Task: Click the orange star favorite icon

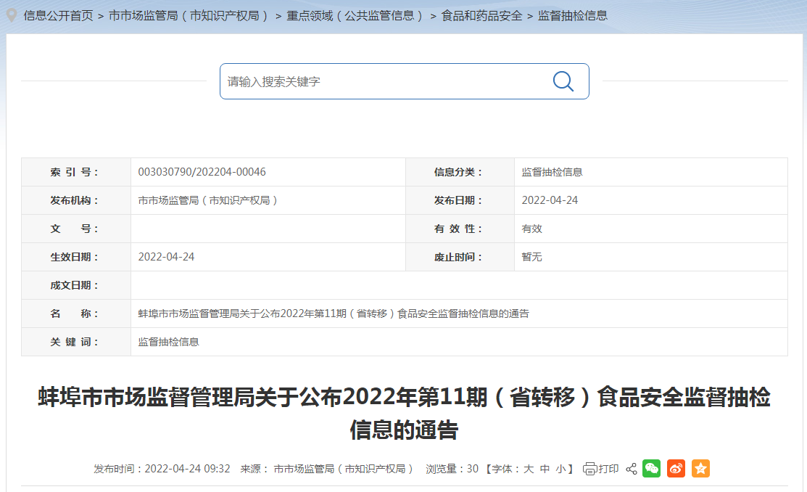Action: point(700,468)
